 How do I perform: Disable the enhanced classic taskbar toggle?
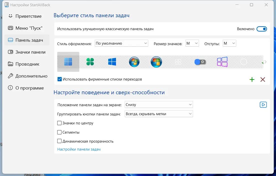pyautogui.click(x=261, y=29)
